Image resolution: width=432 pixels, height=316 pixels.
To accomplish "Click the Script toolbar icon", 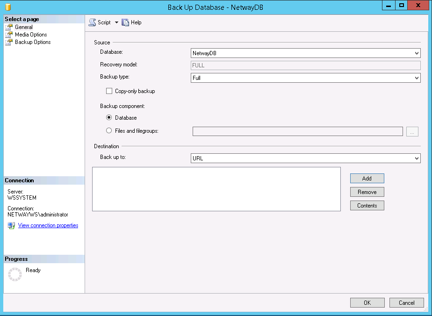I will click(x=93, y=22).
